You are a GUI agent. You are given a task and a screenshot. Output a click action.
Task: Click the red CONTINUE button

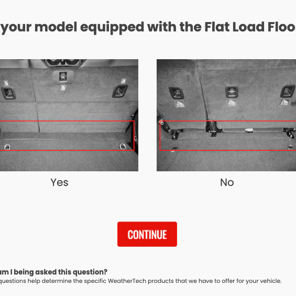coord(147,234)
